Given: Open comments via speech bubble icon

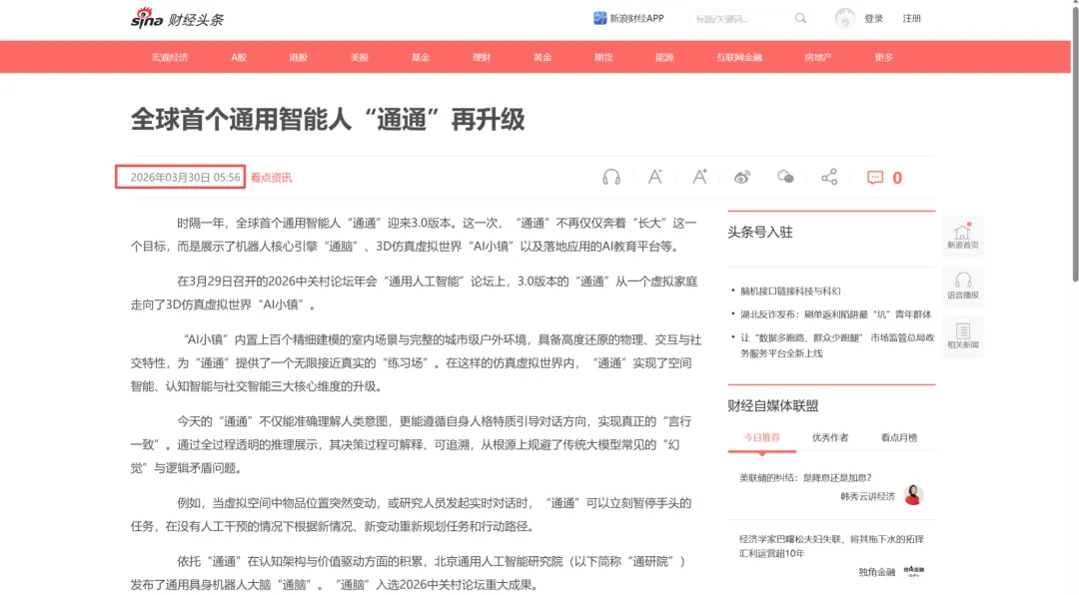Looking at the screenshot, I should 874,178.
